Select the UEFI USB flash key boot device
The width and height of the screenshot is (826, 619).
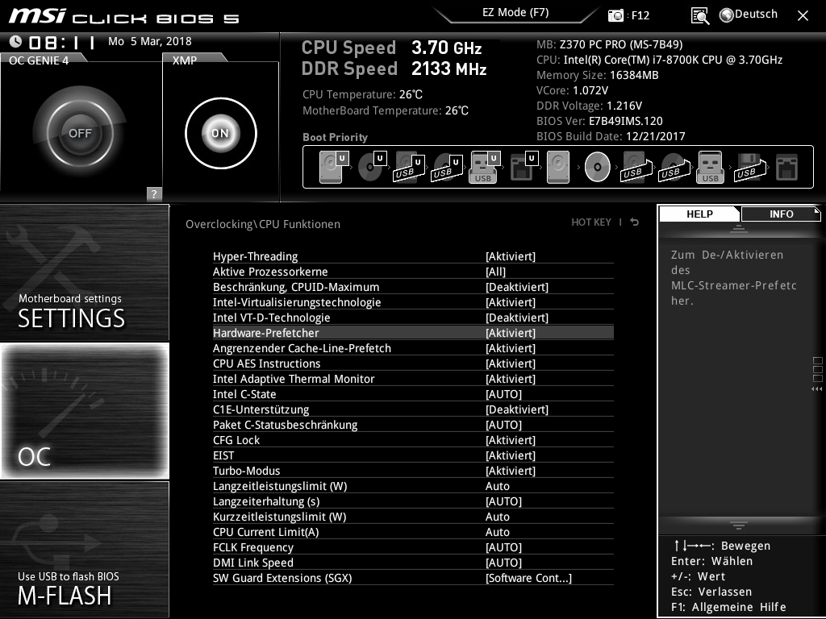pos(484,167)
